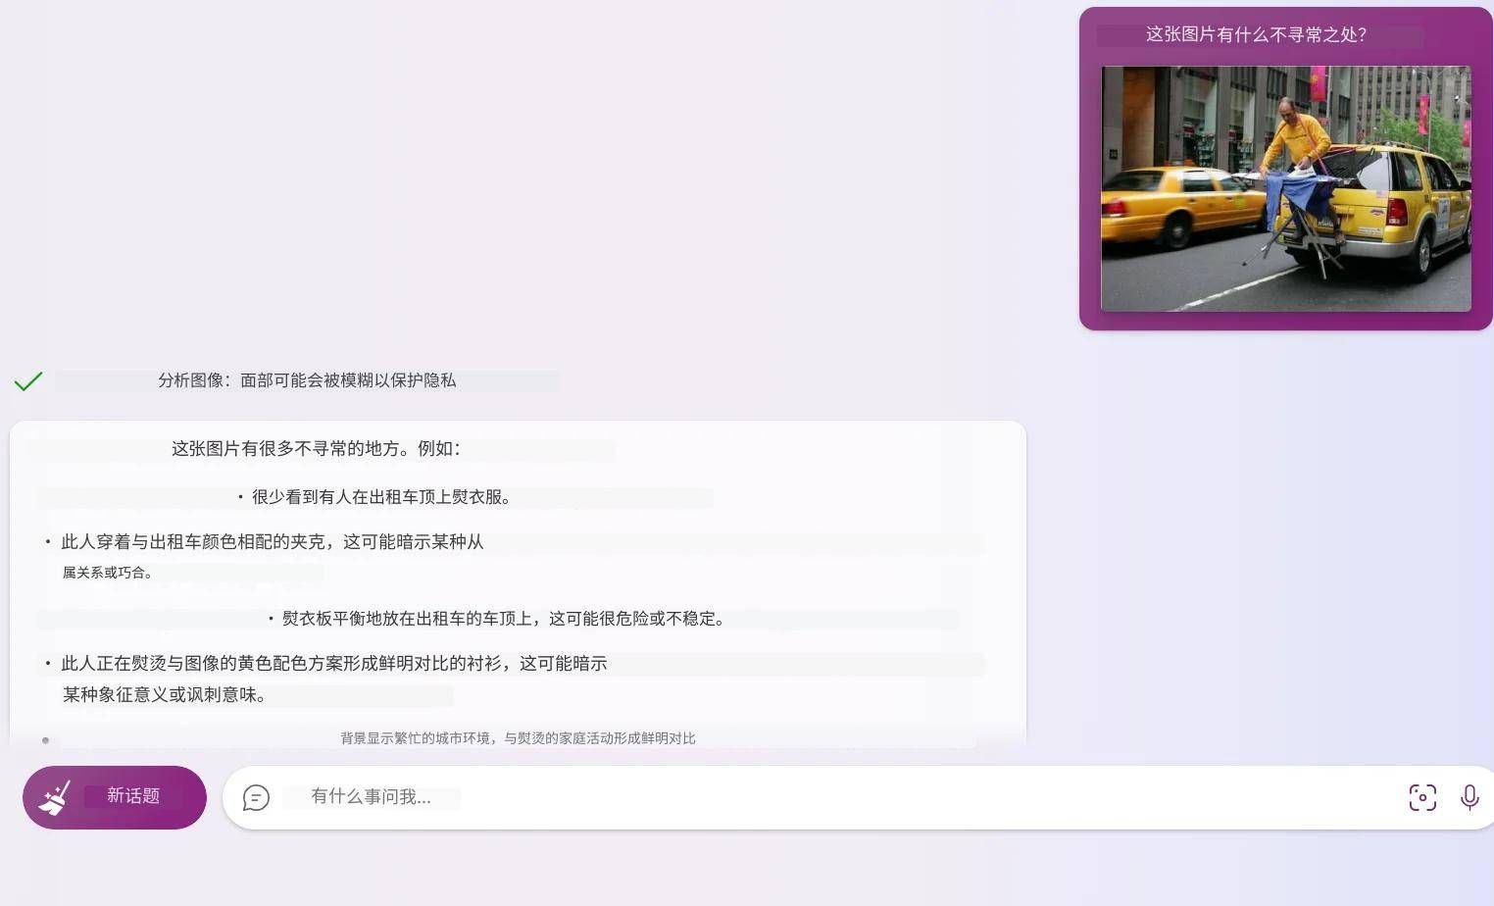Click the text 属关系或巧合。
Image resolution: width=1494 pixels, height=906 pixels.
[x=108, y=573]
